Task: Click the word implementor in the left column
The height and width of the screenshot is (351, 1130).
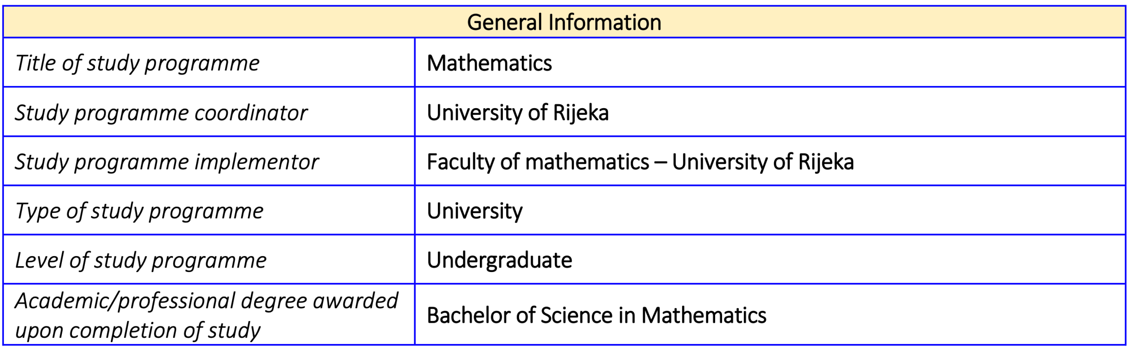Action: (256, 162)
